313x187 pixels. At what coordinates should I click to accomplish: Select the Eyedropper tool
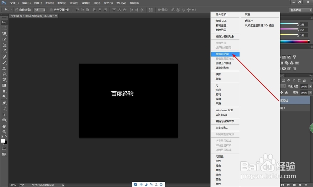[x=4, y=51]
